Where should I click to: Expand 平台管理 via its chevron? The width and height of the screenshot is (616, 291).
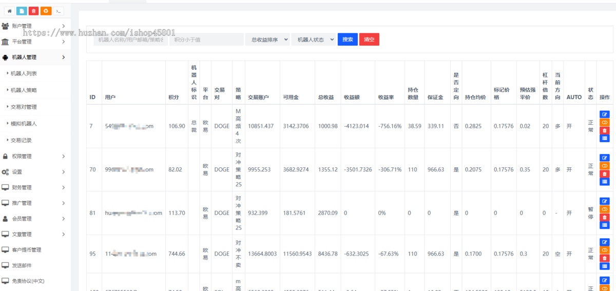click(63, 42)
